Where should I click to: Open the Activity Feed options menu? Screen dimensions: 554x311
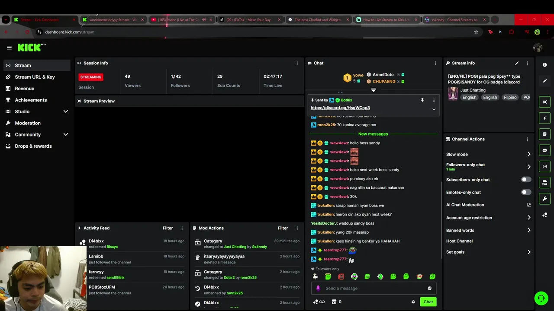pos(182,228)
